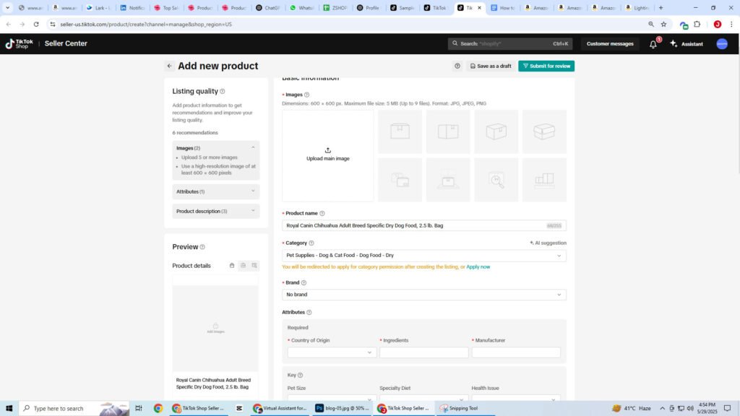Click the Category help icon
This screenshot has height=416, width=740.
click(311, 243)
